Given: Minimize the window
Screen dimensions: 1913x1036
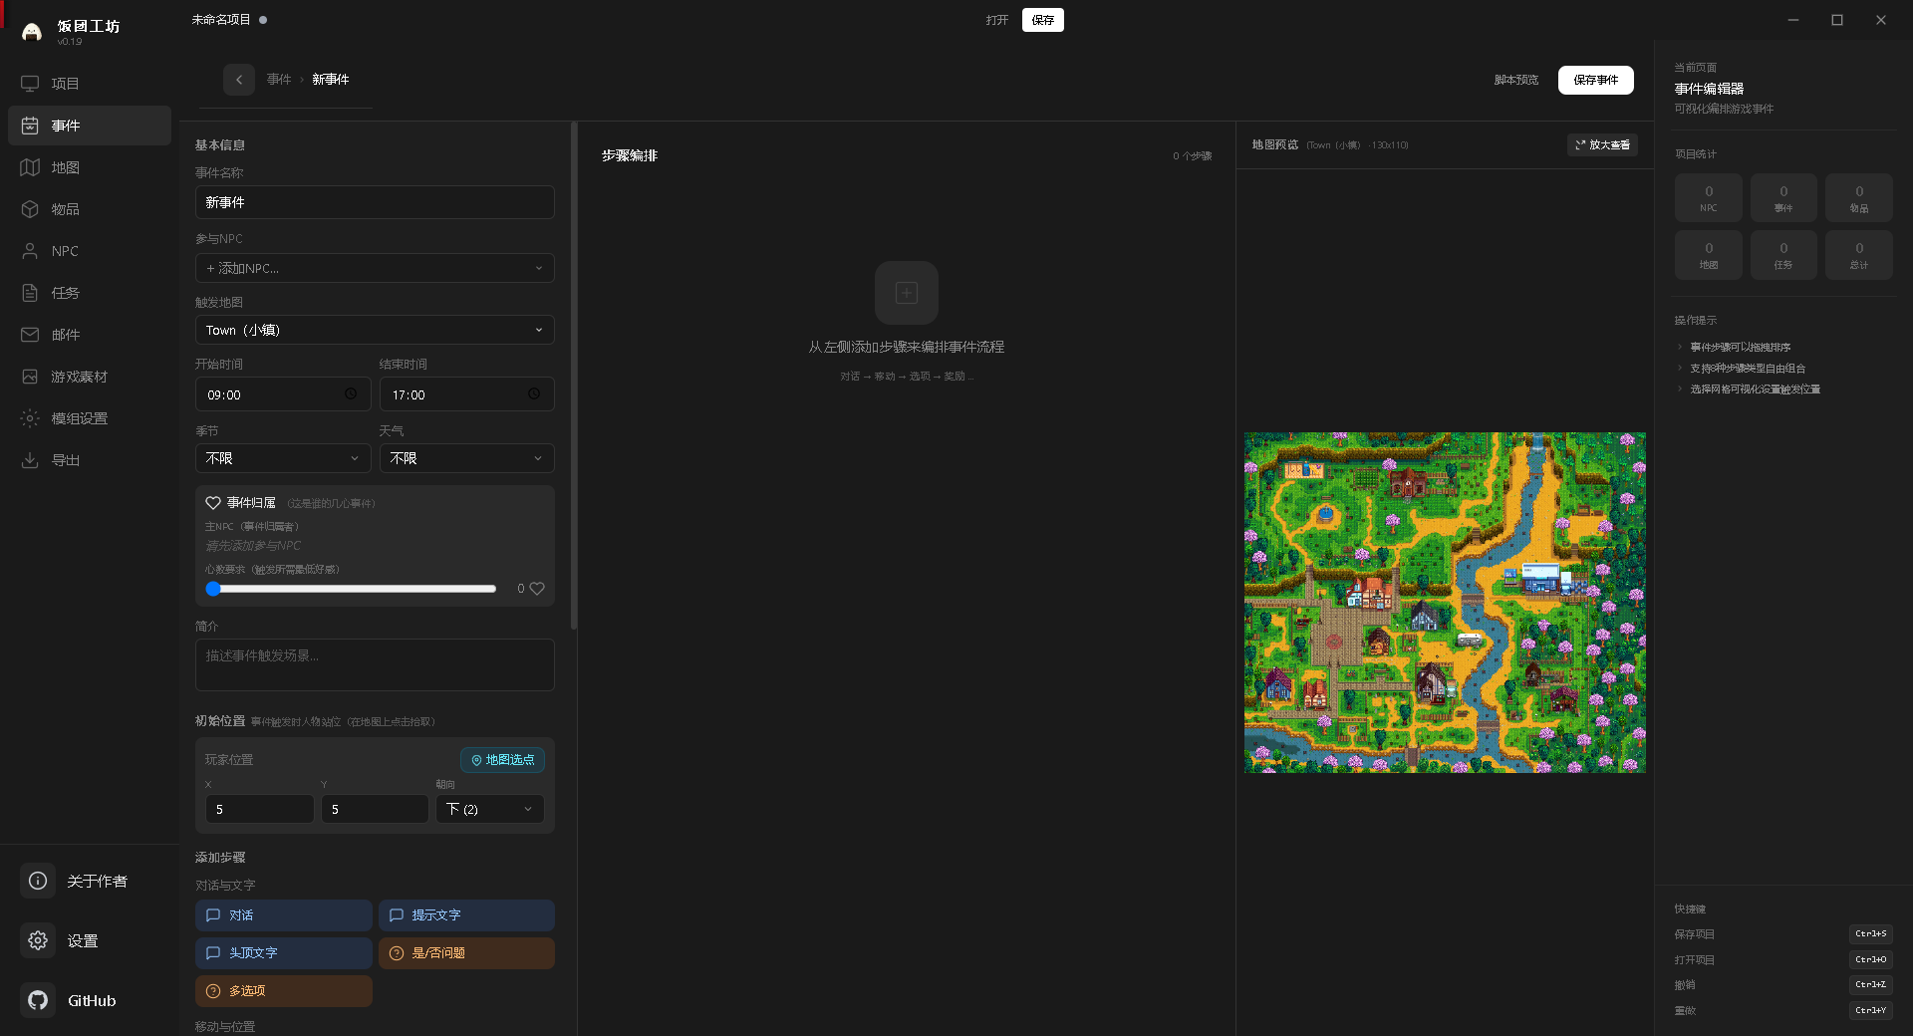Looking at the screenshot, I should [1793, 20].
